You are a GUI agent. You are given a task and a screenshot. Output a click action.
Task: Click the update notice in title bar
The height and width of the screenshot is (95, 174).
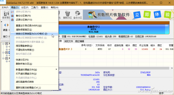pos(92,3)
